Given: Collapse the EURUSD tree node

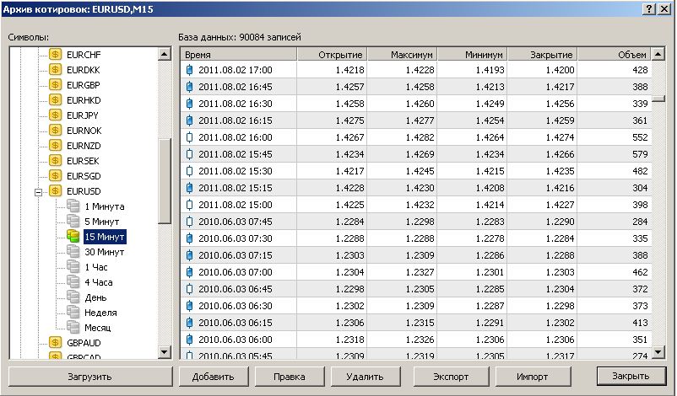Looking at the screenshot, I should pos(39,192).
